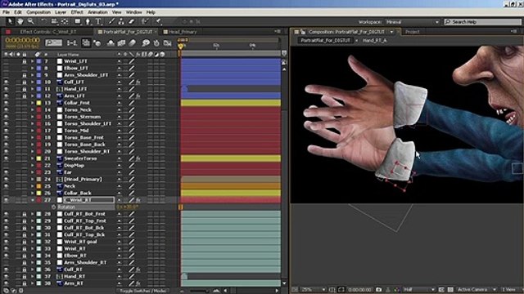The height and width of the screenshot is (294, 524).
Task: Take a snapshot with camera icon
Action: click(x=378, y=290)
